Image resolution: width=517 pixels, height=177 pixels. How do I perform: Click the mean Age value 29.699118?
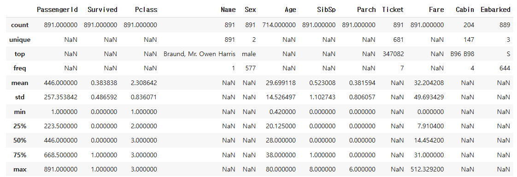point(281,83)
